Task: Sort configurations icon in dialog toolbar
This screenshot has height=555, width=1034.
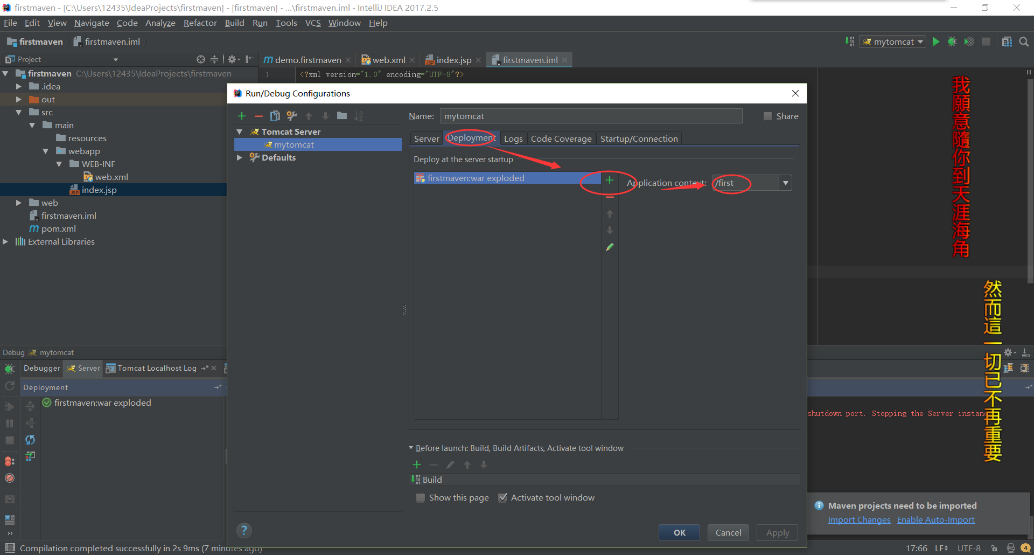Action: coord(359,116)
